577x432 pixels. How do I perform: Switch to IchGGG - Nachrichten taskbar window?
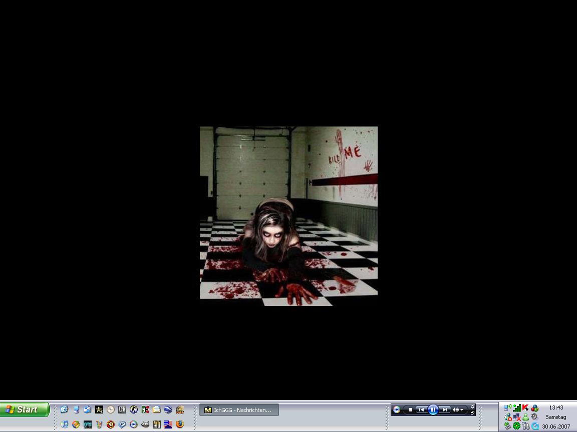click(x=239, y=410)
